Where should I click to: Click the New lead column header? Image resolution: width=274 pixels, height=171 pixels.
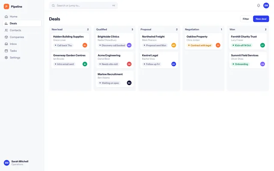tap(57, 29)
